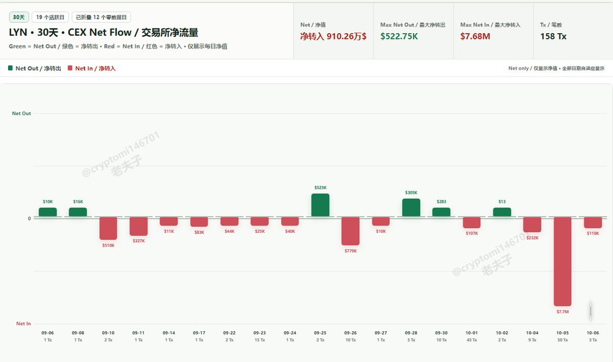Image resolution: width=613 pixels, height=362 pixels.
Task: Click the green Net Out legend swatch
Action: coord(10,68)
